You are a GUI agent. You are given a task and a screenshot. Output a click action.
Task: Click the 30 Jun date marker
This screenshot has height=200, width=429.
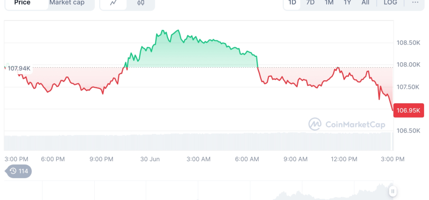[150, 159]
